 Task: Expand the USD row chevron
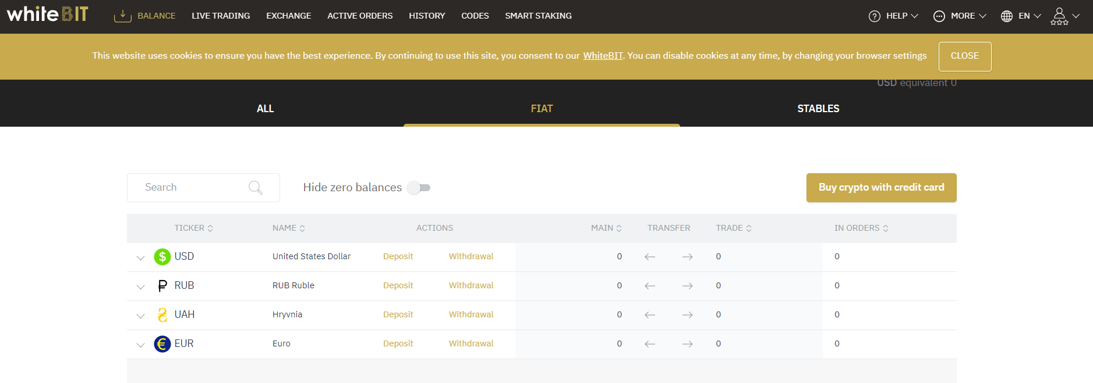point(140,257)
